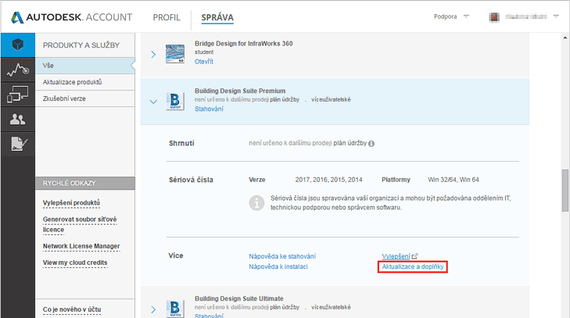
Task: Click Stahování under Building Design Suite Premium
Action: (209, 109)
